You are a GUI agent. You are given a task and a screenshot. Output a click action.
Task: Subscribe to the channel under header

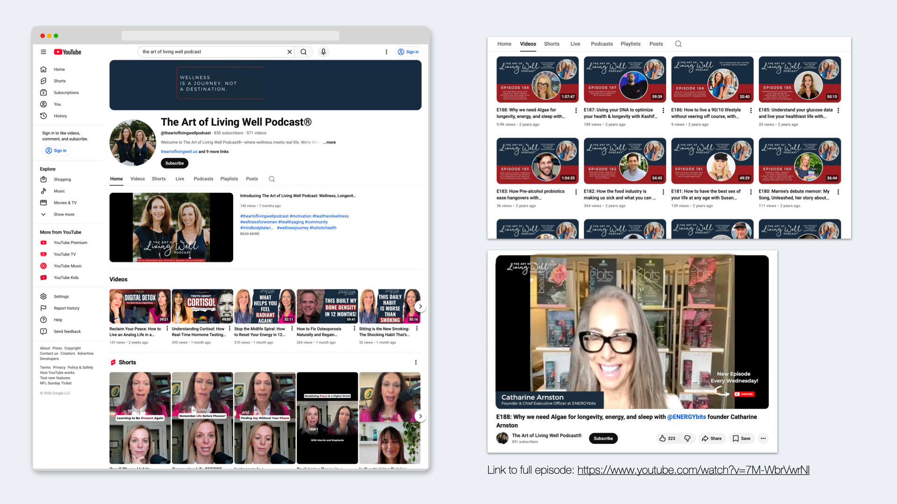[174, 163]
